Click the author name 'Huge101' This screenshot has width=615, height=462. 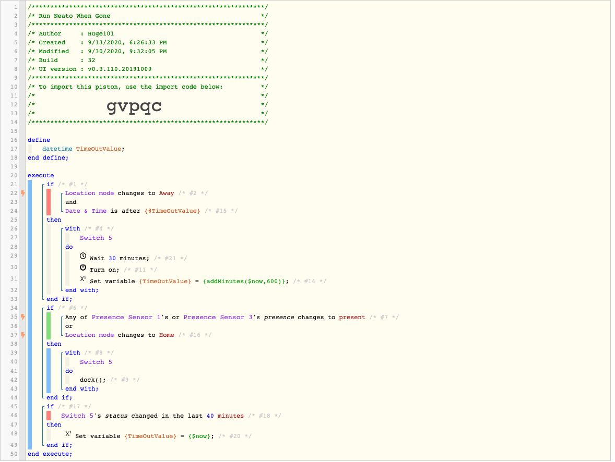pyautogui.click(x=101, y=34)
